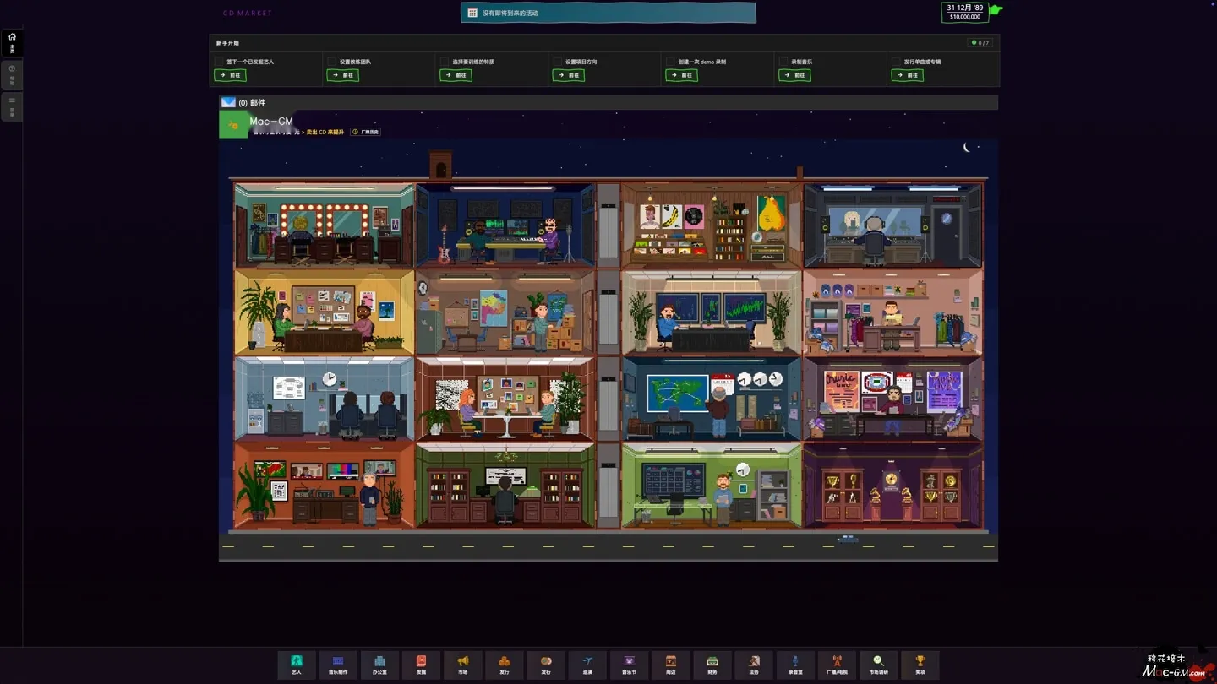This screenshot has width=1217, height=684.
Task: Open 财务 finance icon
Action: [x=712, y=665]
